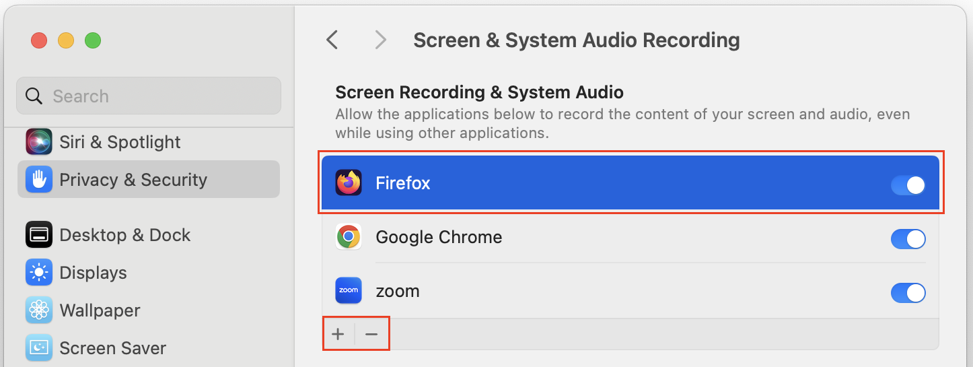
Task: Add an application with plus button
Action: tap(338, 334)
